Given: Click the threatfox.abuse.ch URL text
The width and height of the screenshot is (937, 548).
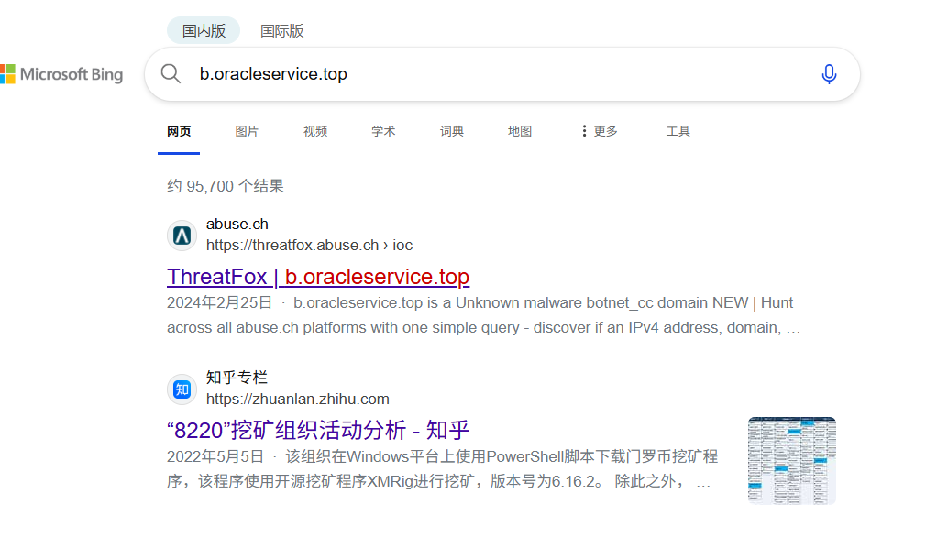Looking at the screenshot, I should click(309, 245).
